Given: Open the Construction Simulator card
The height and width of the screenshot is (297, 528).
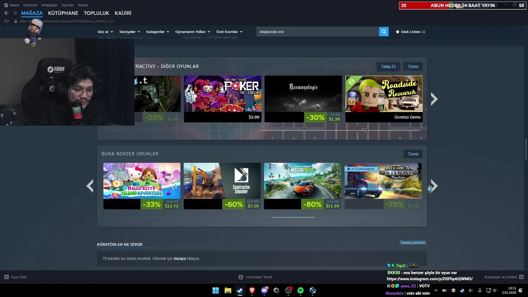Looking at the screenshot, I should point(222,186).
